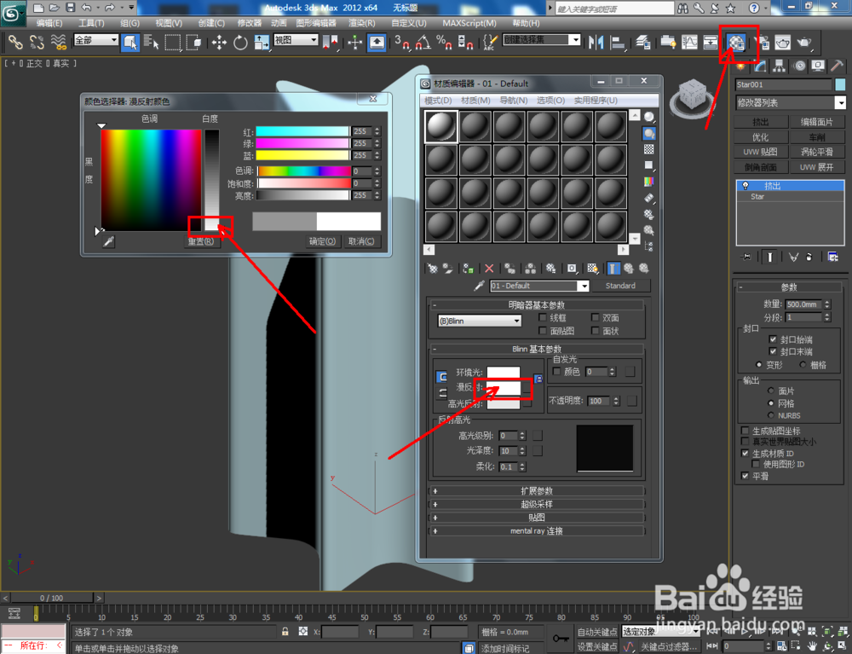This screenshot has height=654, width=852.
Task: Click the Standard material type button
Action: pyautogui.click(x=620, y=286)
